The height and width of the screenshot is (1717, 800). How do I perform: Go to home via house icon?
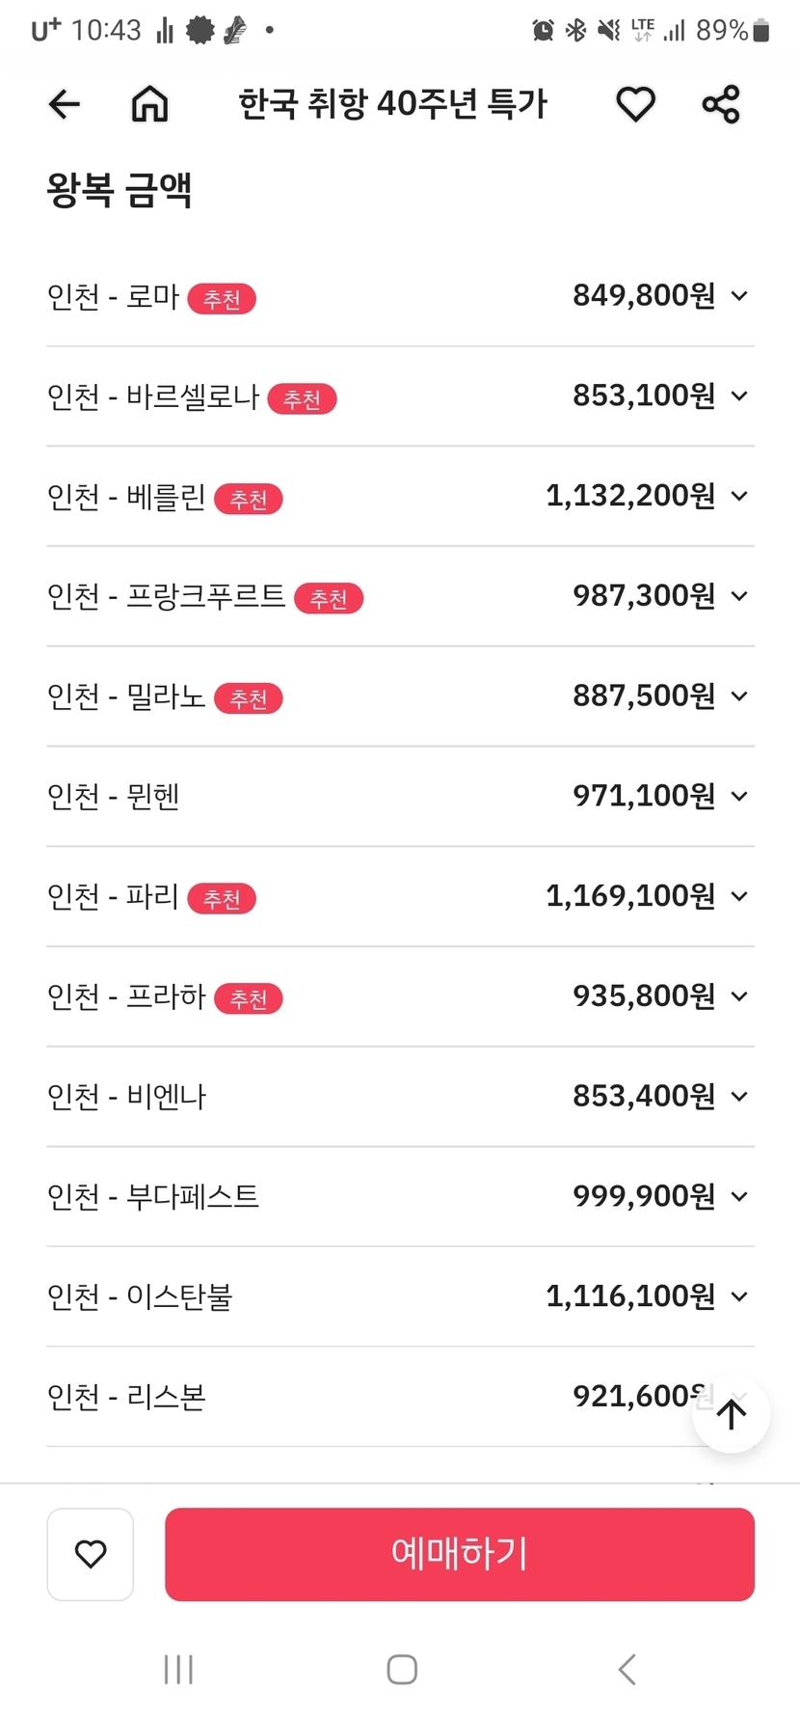click(x=149, y=104)
